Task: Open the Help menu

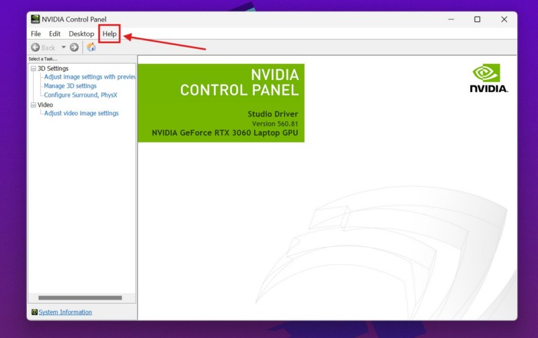Action: (x=110, y=34)
